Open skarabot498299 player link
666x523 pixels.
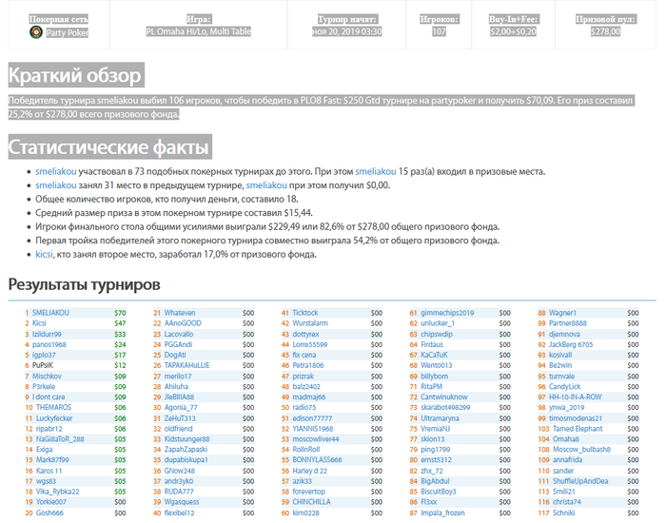[445, 407]
